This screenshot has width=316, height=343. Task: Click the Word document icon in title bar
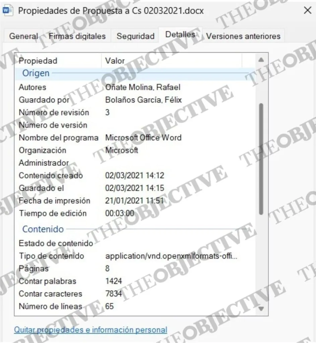[7, 10]
